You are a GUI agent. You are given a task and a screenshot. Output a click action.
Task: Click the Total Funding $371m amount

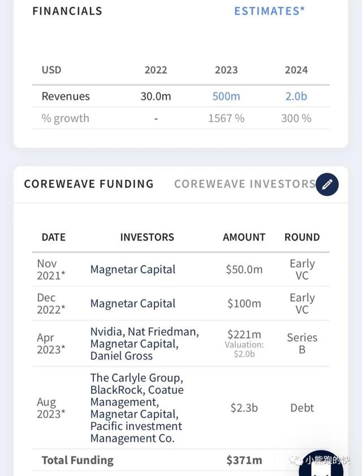(x=244, y=460)
